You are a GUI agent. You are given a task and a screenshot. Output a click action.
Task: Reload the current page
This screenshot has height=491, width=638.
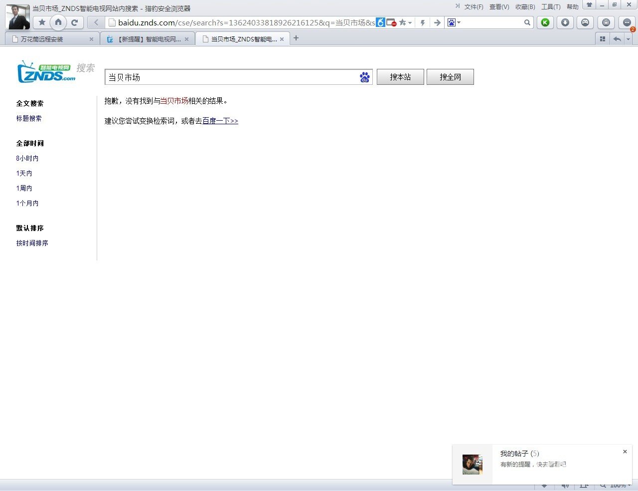[x=75, y=22]
